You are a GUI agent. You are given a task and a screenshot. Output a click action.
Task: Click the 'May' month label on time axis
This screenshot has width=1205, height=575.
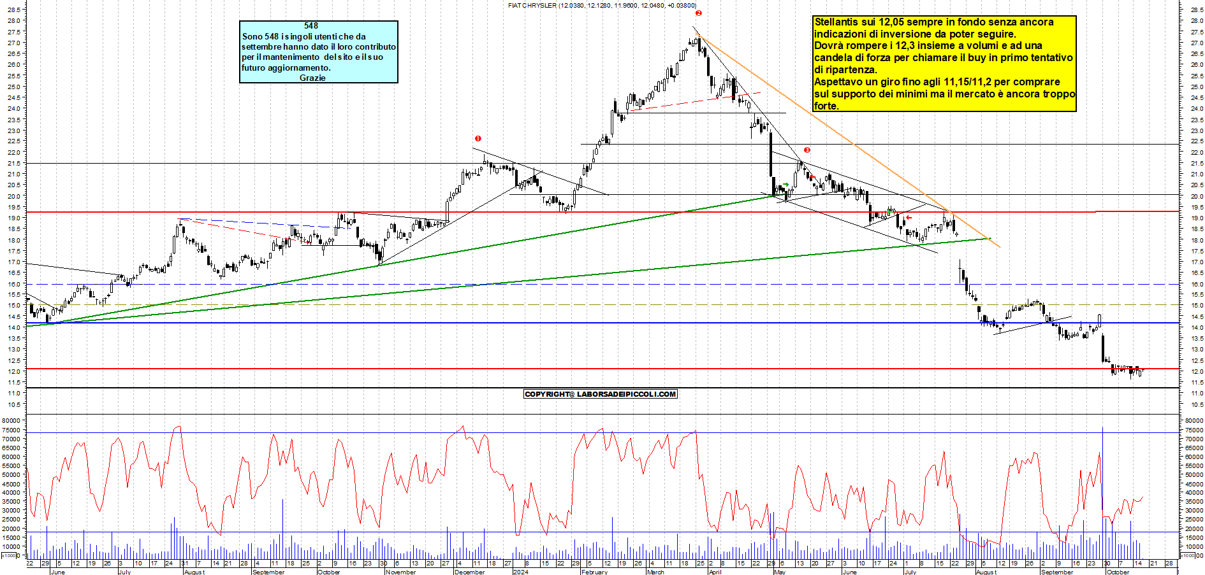point(780,572)
